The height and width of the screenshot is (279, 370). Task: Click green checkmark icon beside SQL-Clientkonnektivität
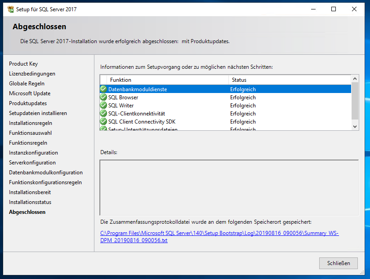point(103,113)
